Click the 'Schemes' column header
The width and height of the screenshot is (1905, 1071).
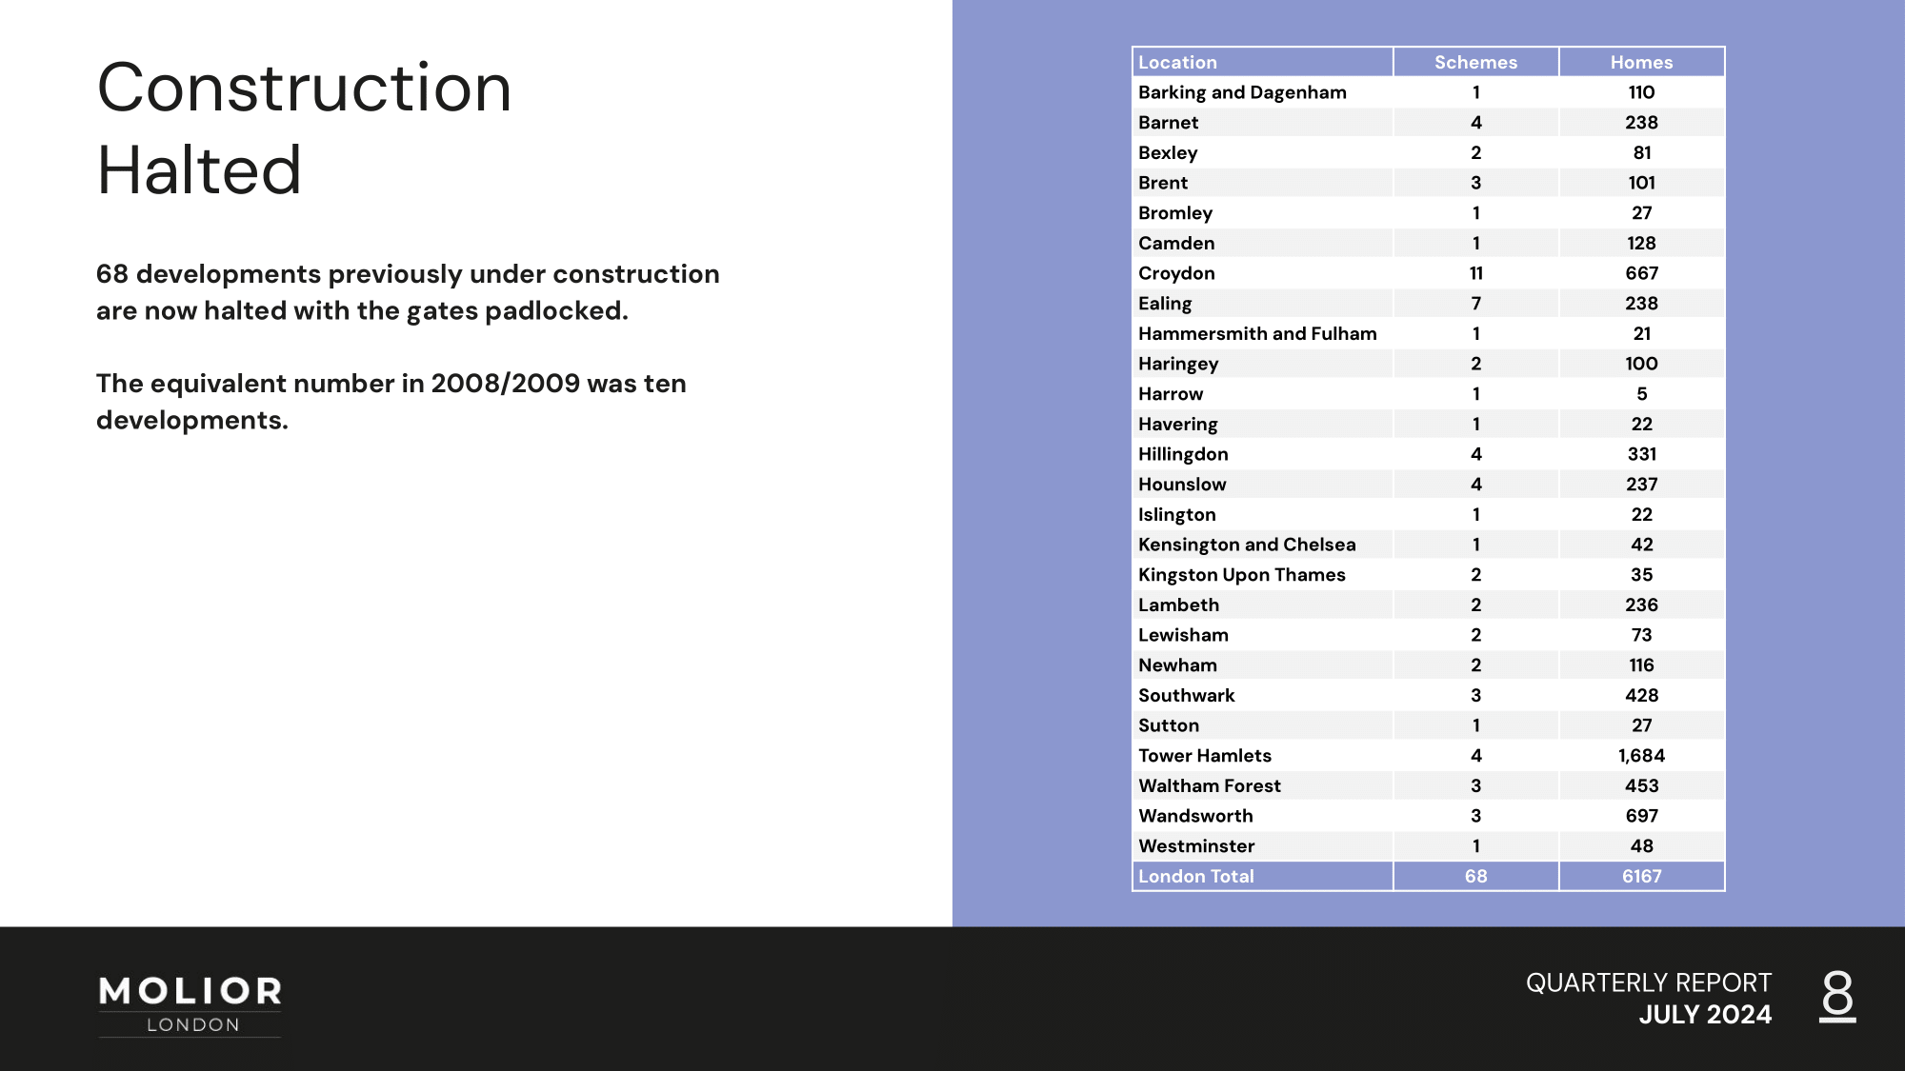click(x=1475, y=62)
